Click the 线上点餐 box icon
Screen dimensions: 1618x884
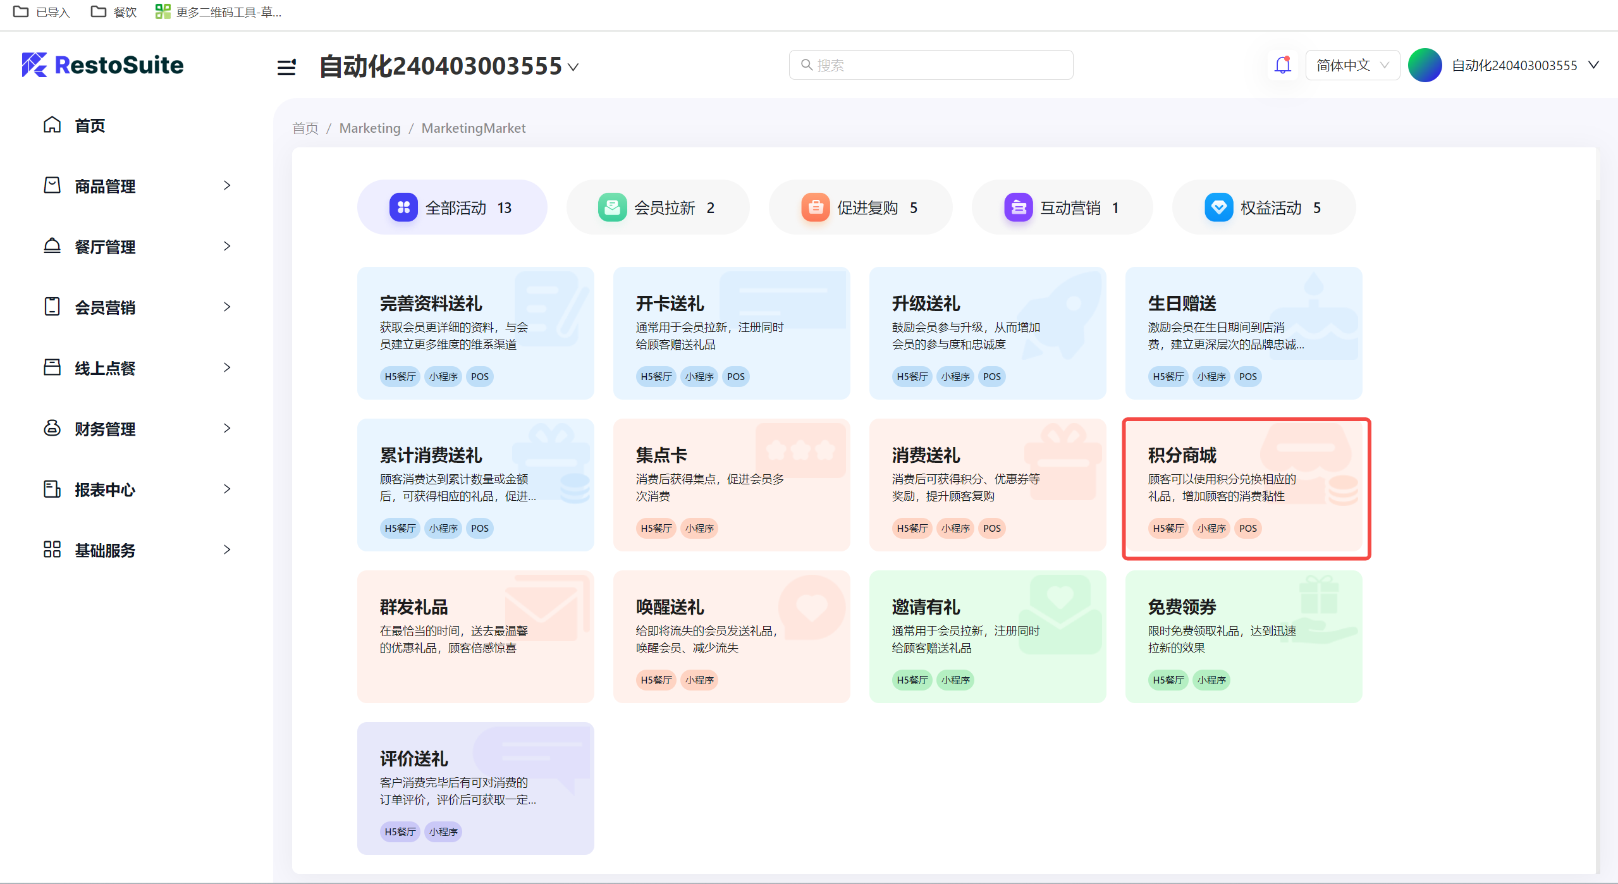[x=52, y=367]
